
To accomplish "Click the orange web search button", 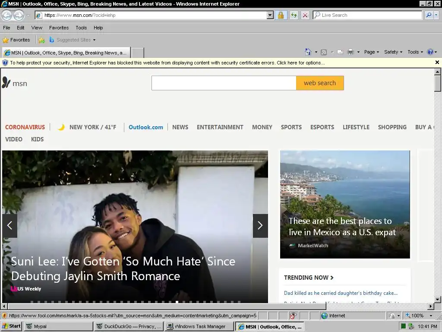I will click(320, 83).
